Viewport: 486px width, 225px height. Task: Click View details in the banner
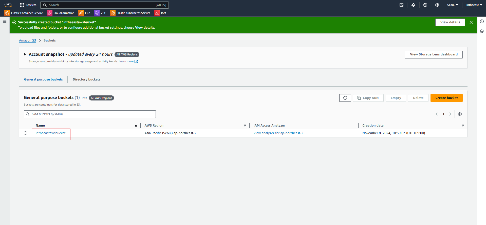pos(450,22)
